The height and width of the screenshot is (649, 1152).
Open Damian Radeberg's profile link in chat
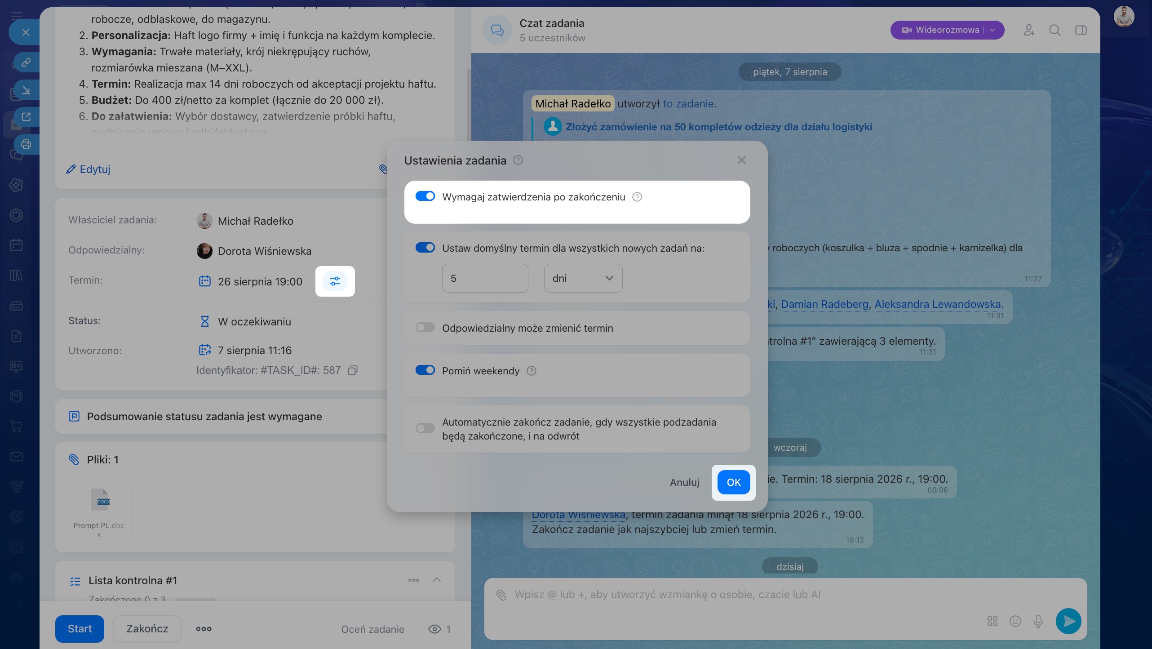[x=824, y=304]
